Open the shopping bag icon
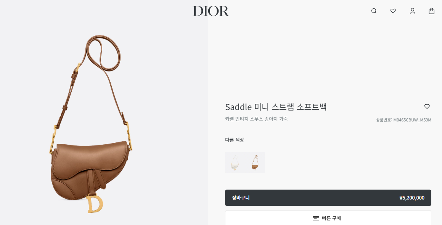The image size is (442, 225). (432, 11)
